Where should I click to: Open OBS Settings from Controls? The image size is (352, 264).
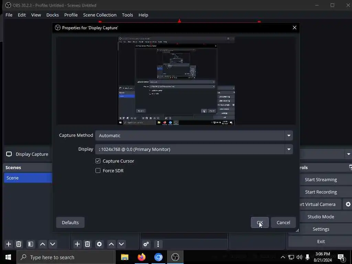tap(321, 229)
